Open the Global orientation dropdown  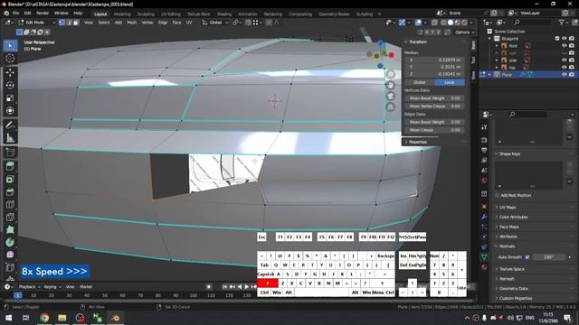pyautogui.click(x=215, y=23)
